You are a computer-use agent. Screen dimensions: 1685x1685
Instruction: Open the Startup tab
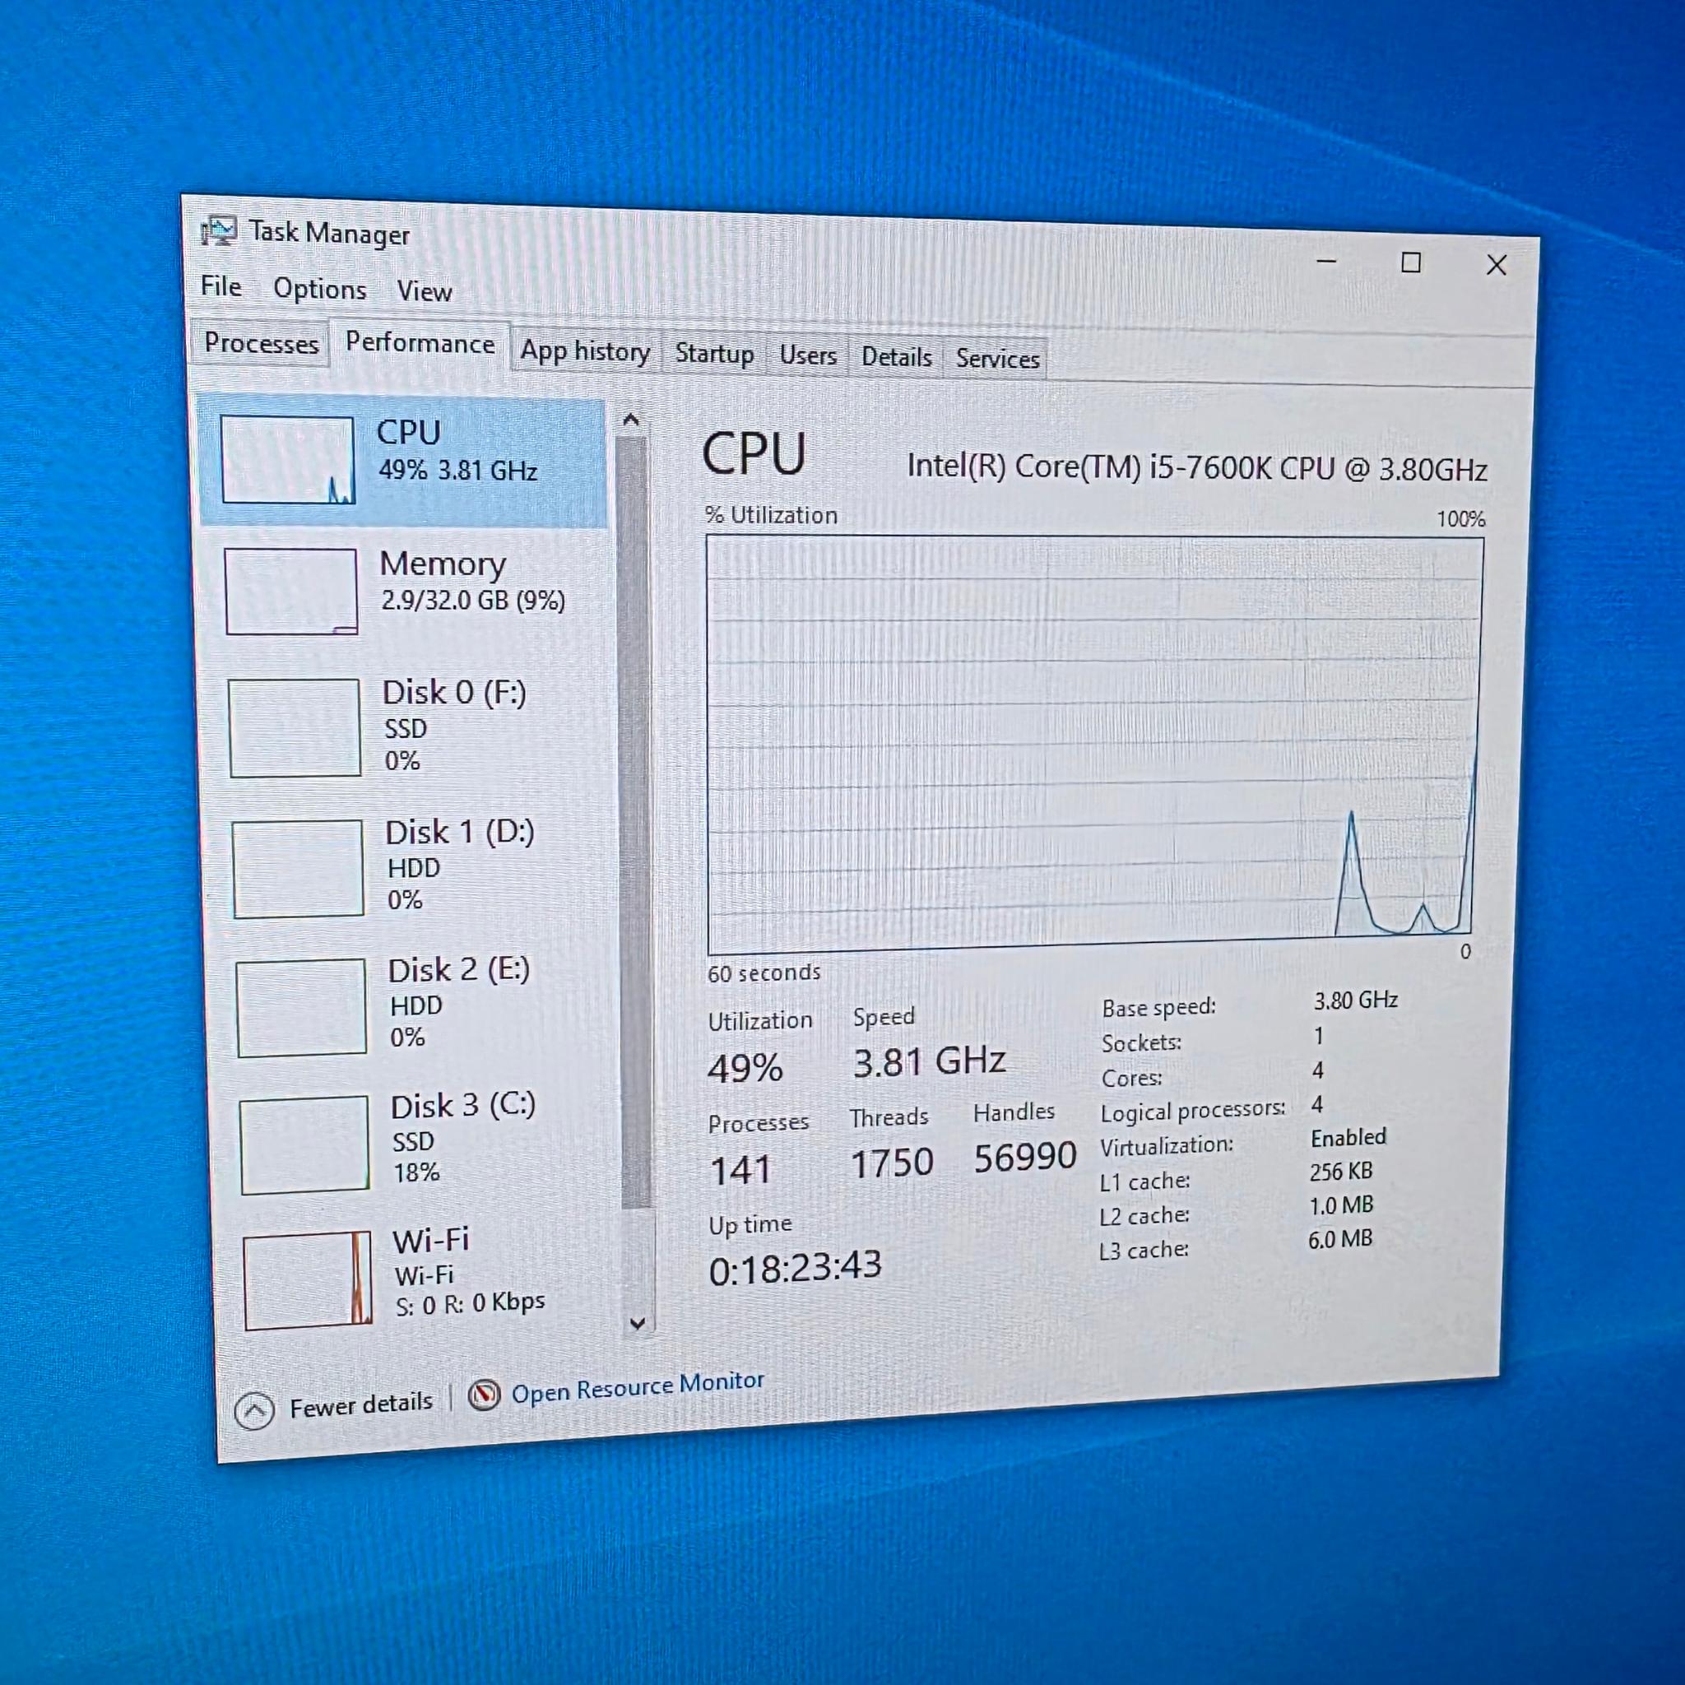pos(714,353)
